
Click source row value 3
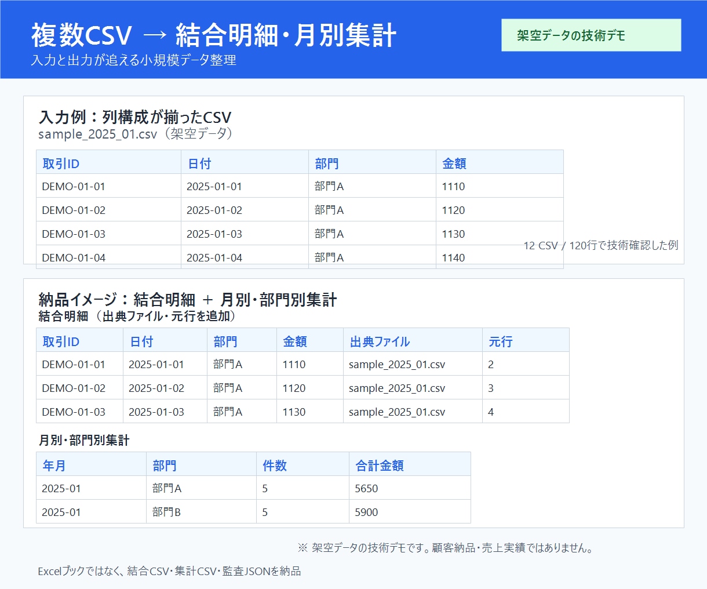491,388
